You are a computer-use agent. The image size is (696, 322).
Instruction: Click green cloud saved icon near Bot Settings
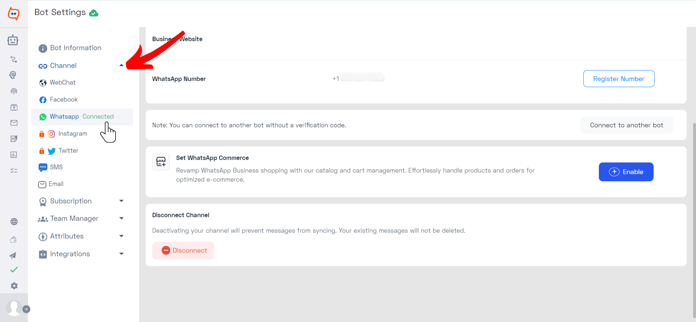click(94, 13)
